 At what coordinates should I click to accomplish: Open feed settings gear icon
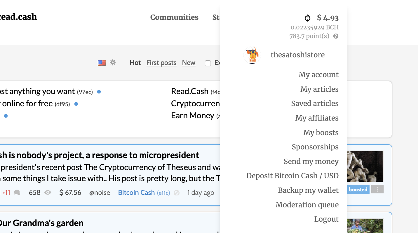113,62
